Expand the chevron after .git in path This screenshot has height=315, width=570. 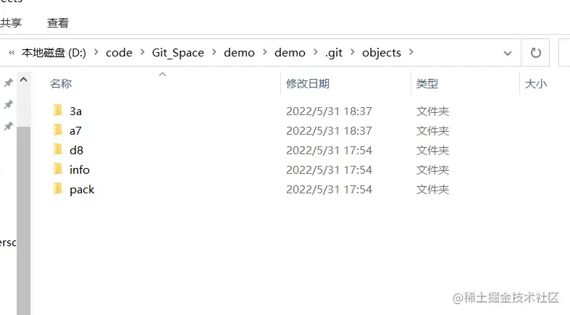point(353,53)
